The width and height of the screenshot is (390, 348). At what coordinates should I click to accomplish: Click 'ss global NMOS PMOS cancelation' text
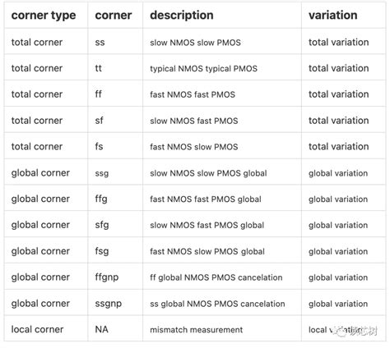217,304
